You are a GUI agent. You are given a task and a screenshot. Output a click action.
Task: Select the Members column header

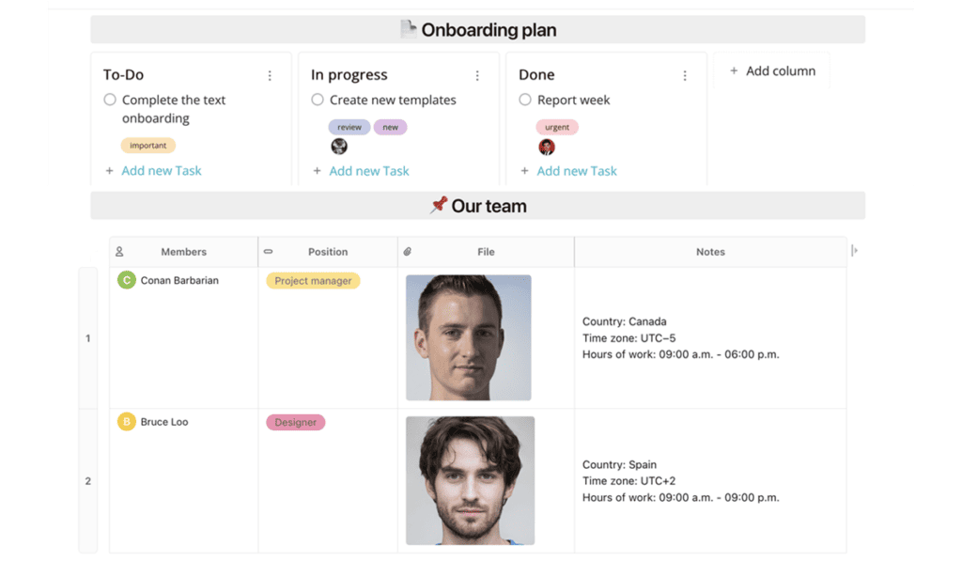(x=183, y=252)
